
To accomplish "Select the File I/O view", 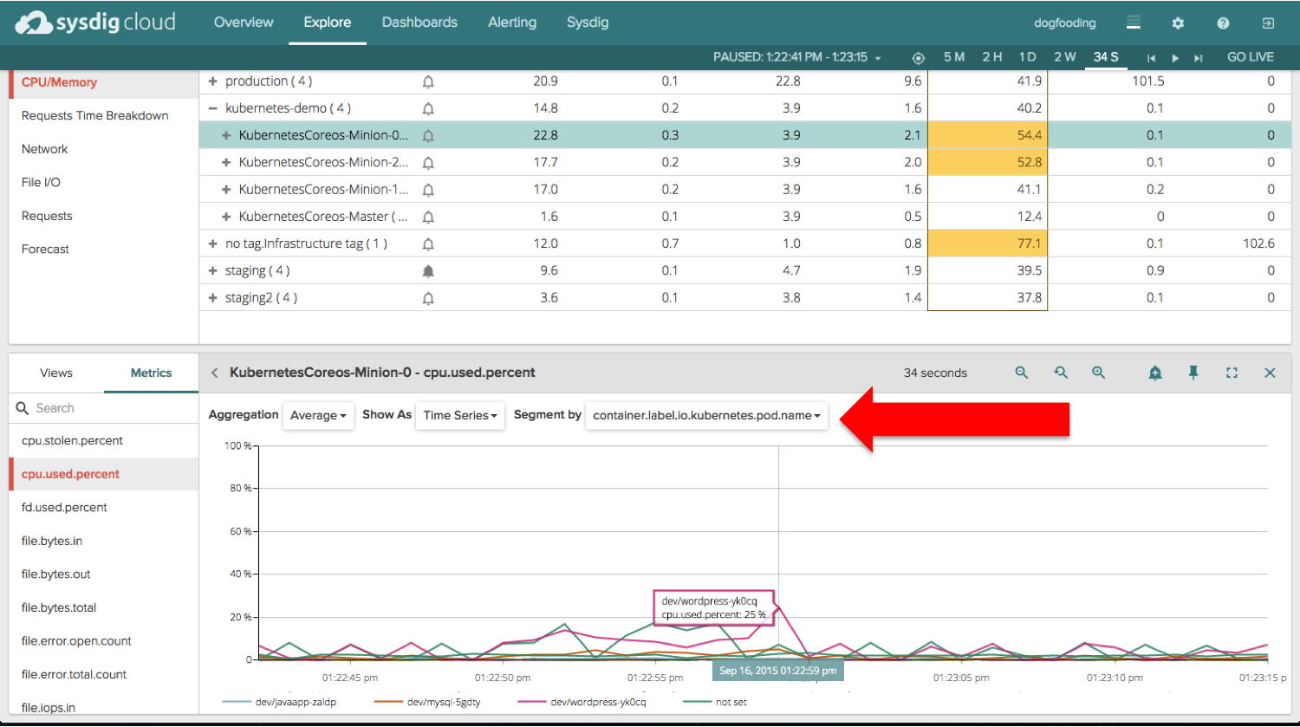I will coord(42,183).
